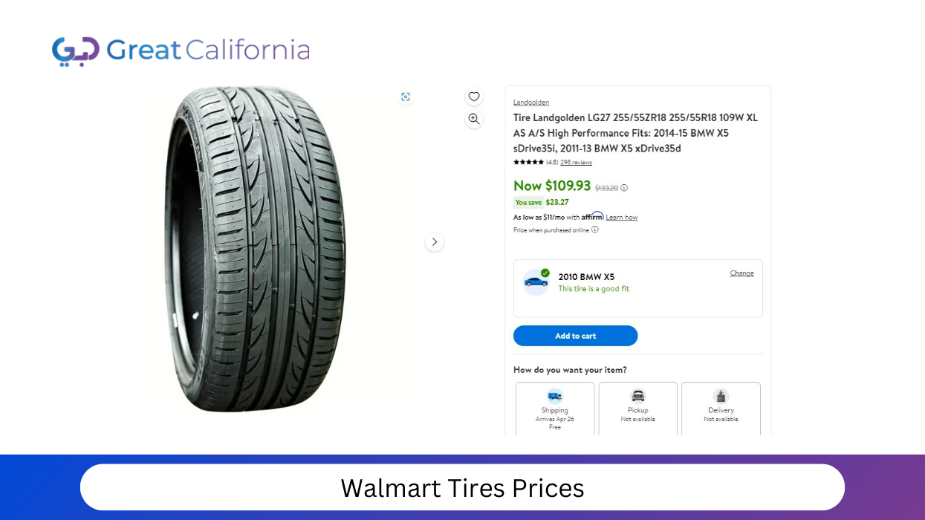925x520 pixels.
Task: Open the magnifier zoom icon
Action: (474, 119)
